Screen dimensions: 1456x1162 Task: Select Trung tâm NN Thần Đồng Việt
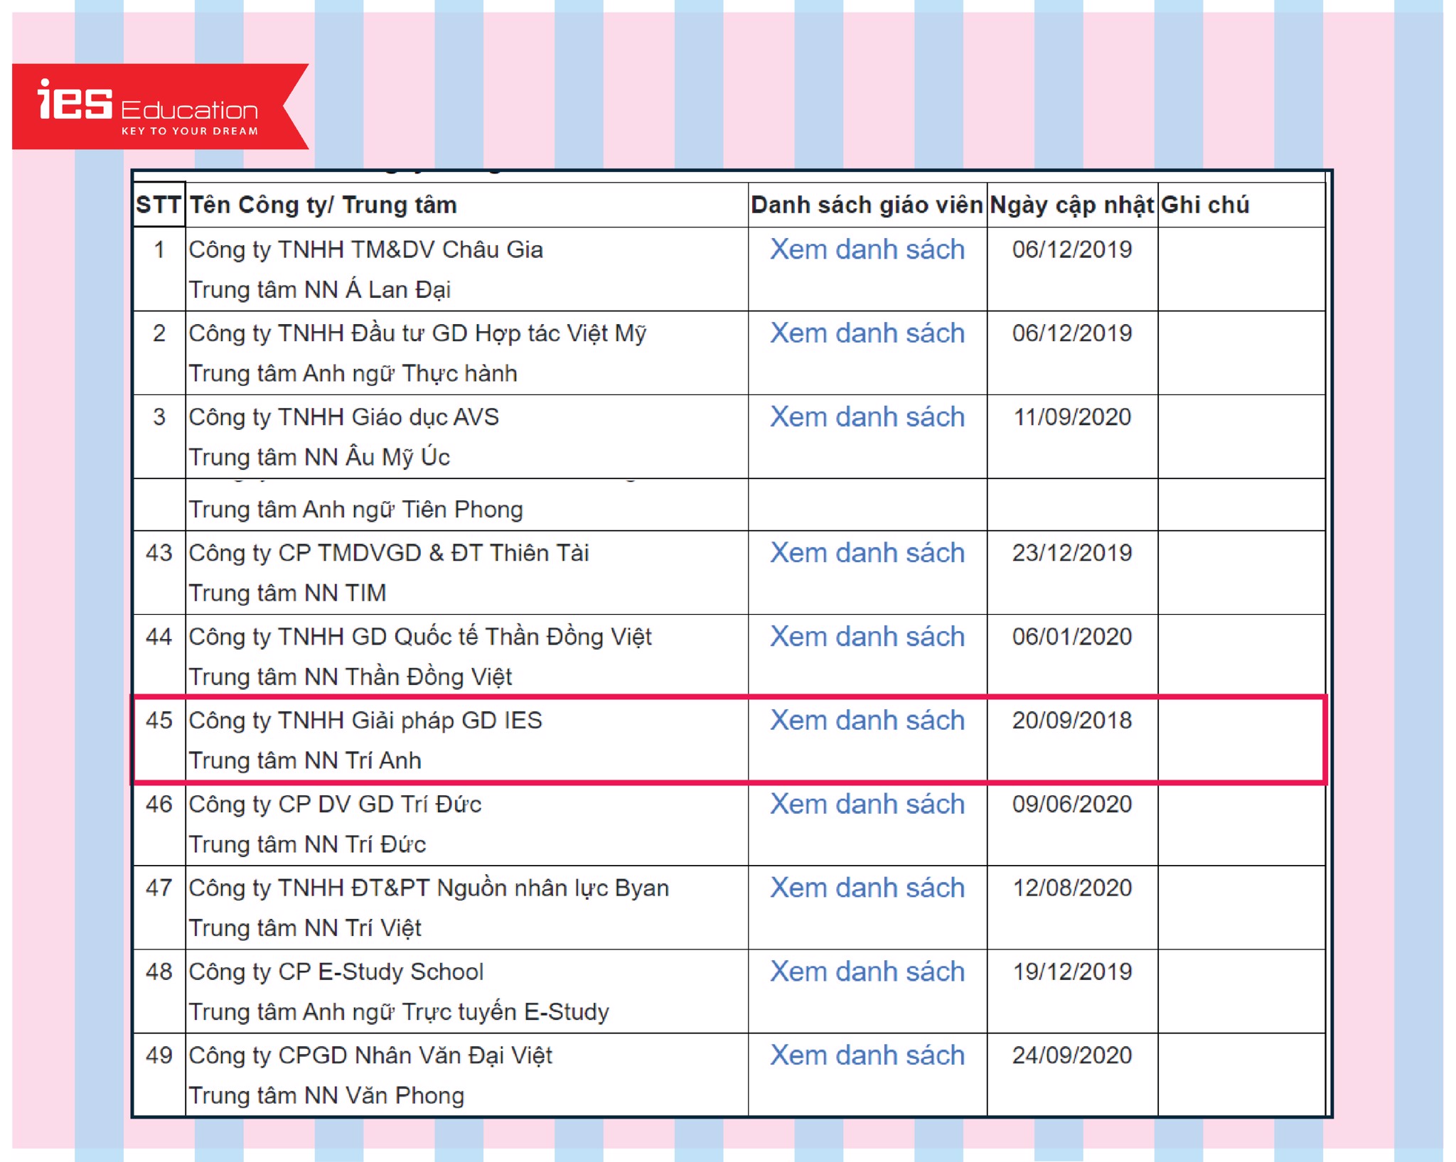tap(350, 677)
